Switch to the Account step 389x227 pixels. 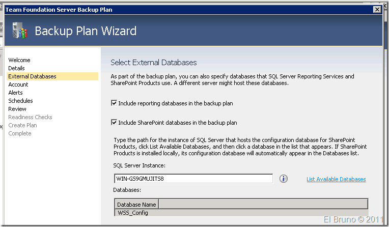point(18,84)
